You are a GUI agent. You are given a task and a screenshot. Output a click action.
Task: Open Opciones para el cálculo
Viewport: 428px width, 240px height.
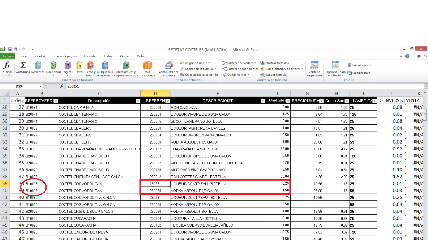click(336, 69)
